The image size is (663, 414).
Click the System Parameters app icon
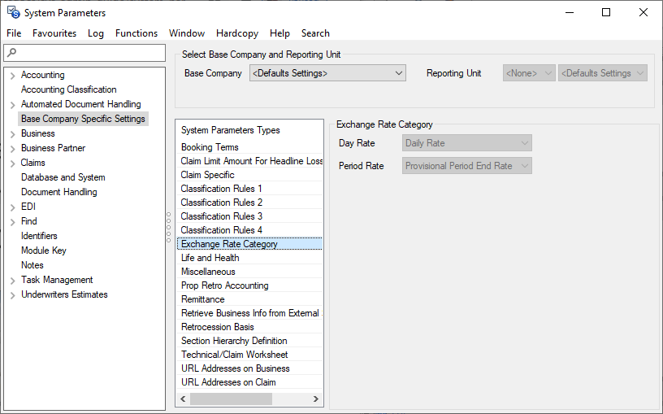13,12
